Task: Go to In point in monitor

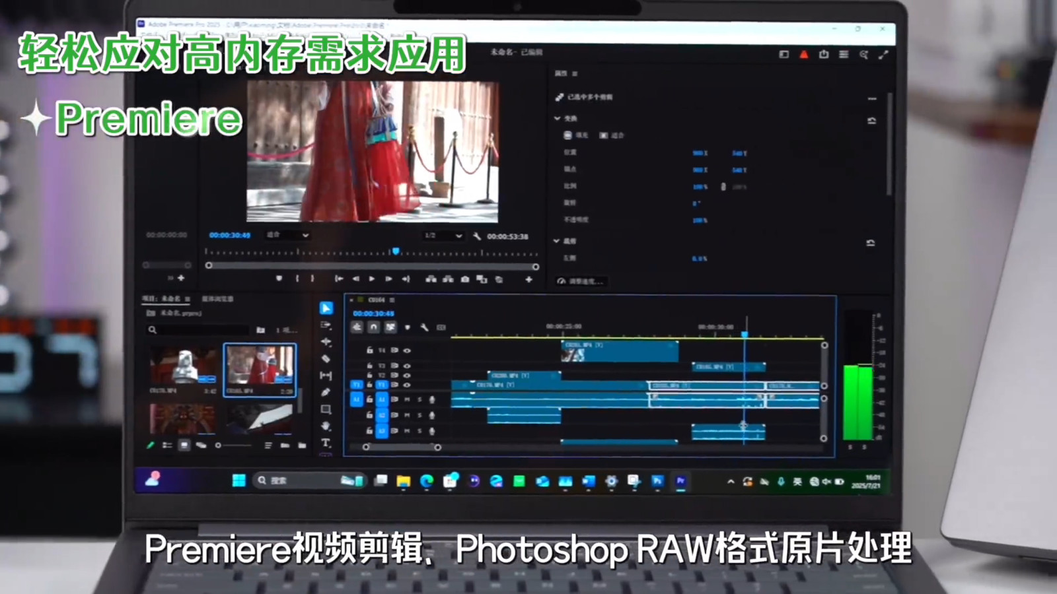Action: 339,279
